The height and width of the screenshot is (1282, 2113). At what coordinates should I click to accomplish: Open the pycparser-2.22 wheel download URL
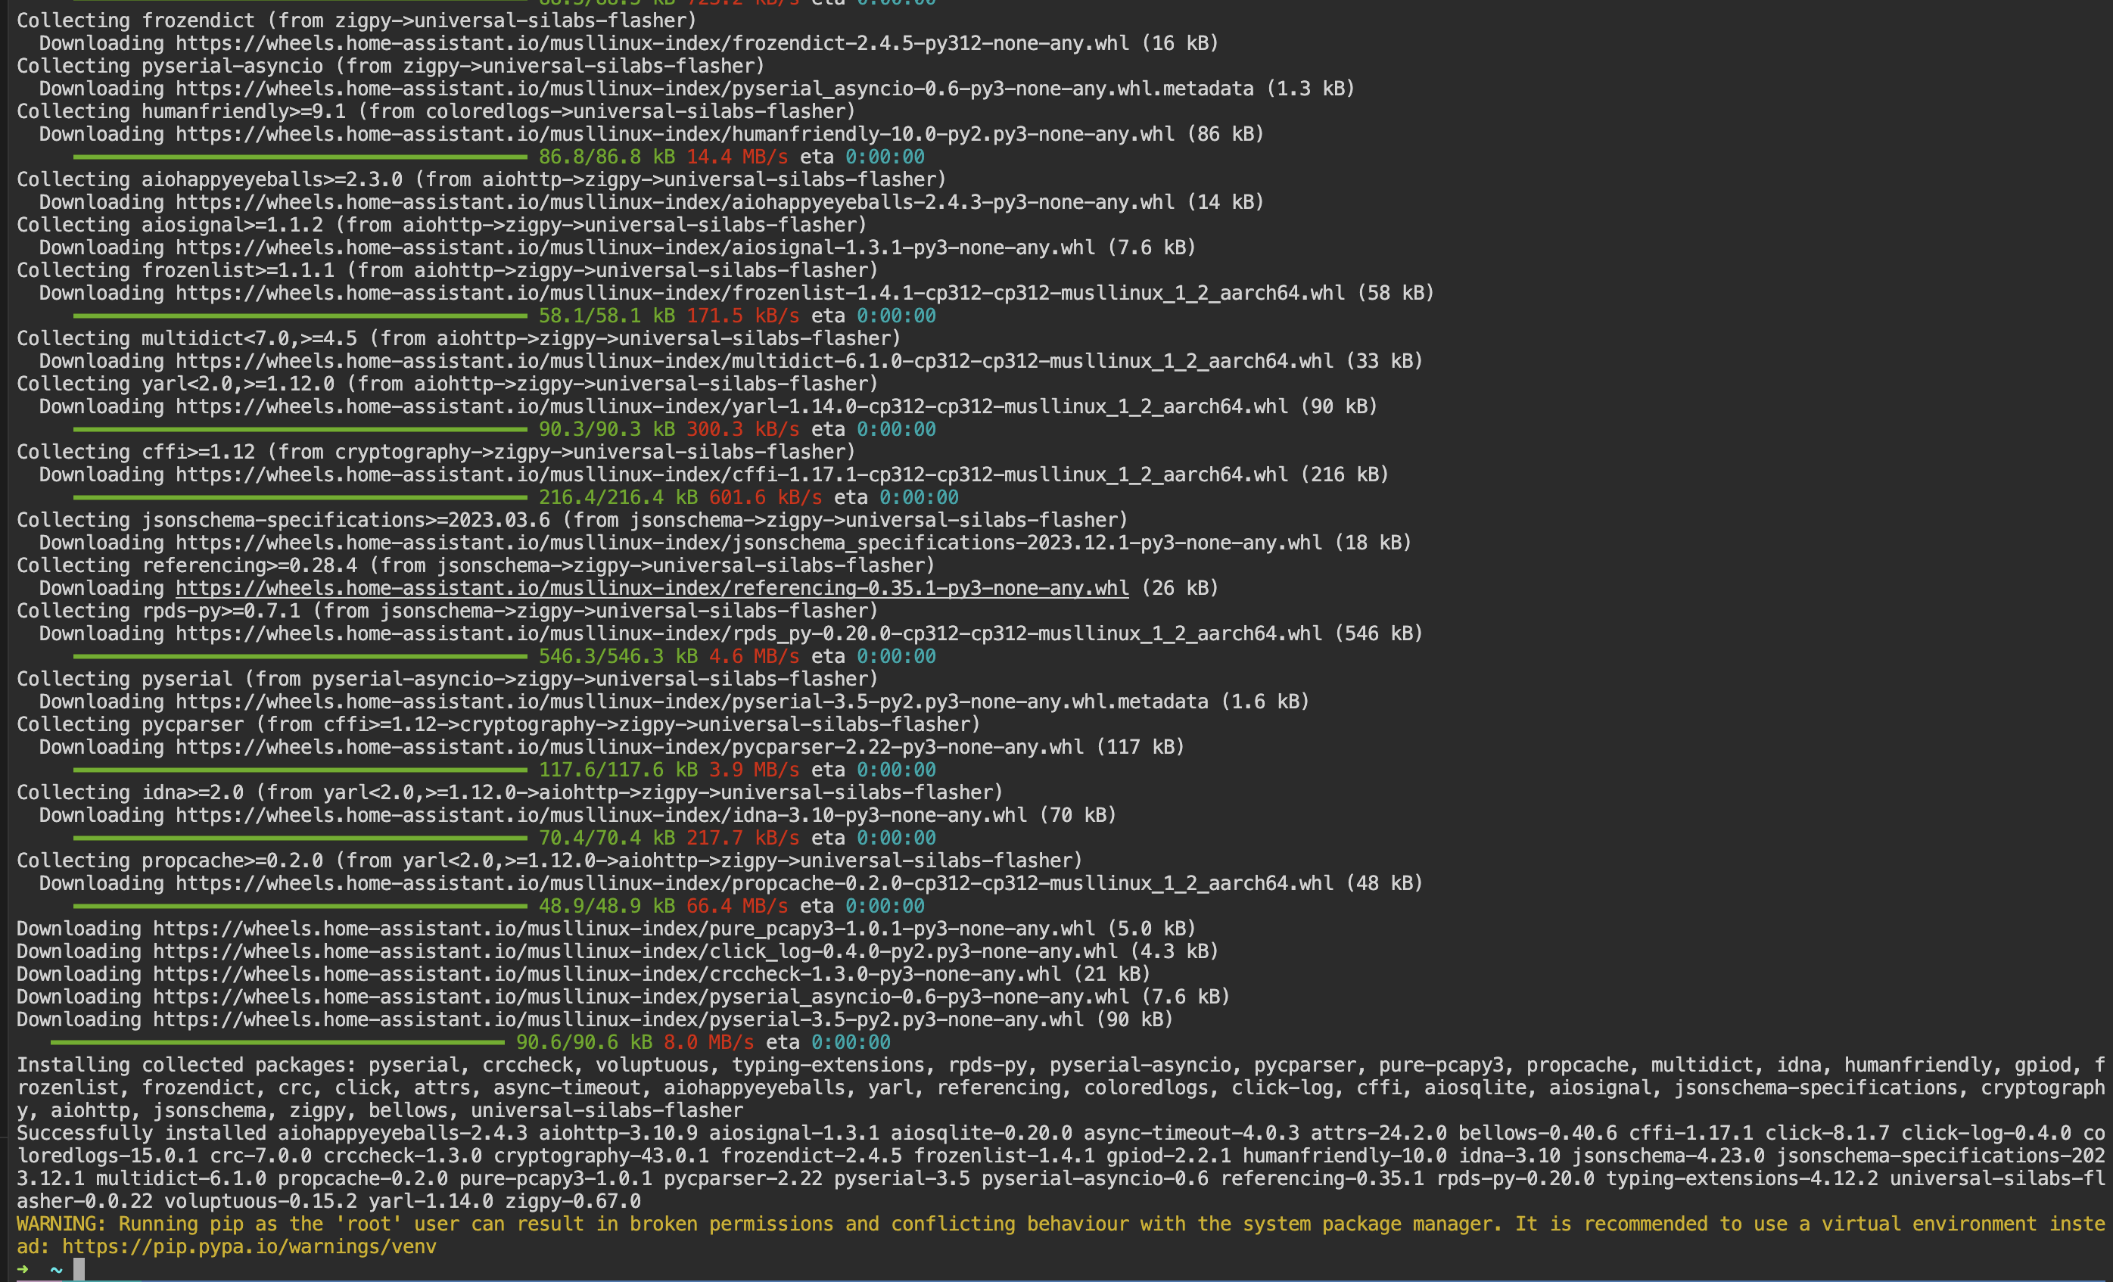tap(629, 747)
